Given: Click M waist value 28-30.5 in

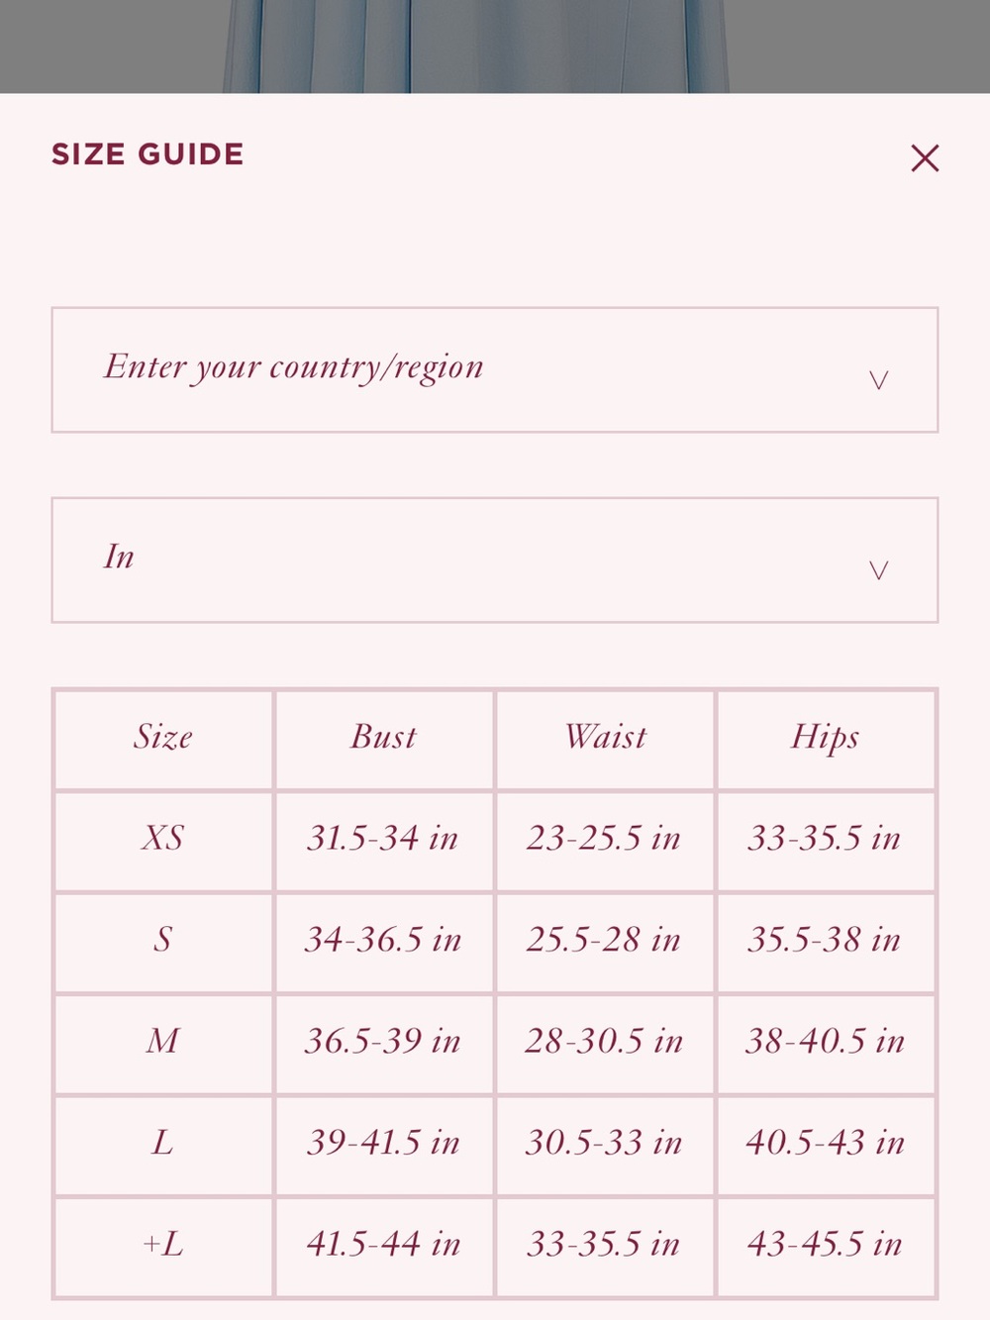Looking at the screenshot, I should [x=604, y=1042].
